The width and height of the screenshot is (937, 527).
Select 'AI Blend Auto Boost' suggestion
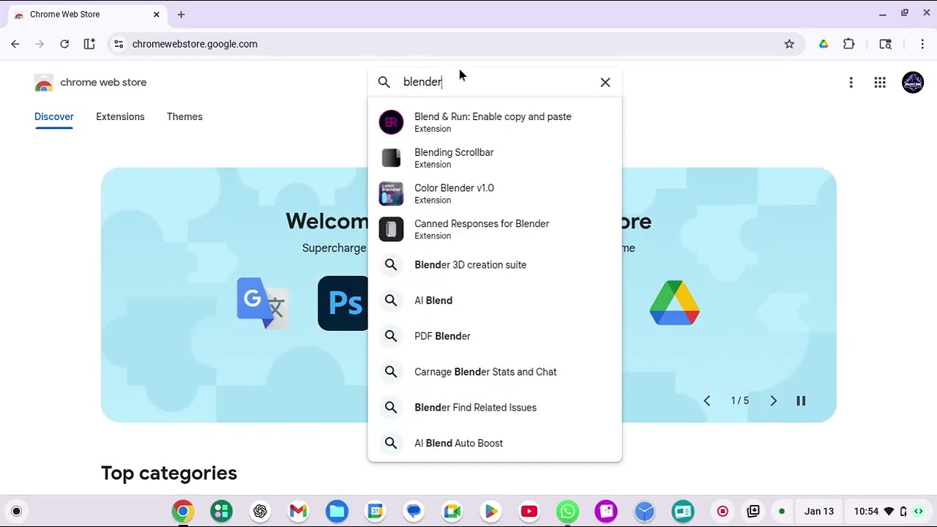click(x=495, y=443)
